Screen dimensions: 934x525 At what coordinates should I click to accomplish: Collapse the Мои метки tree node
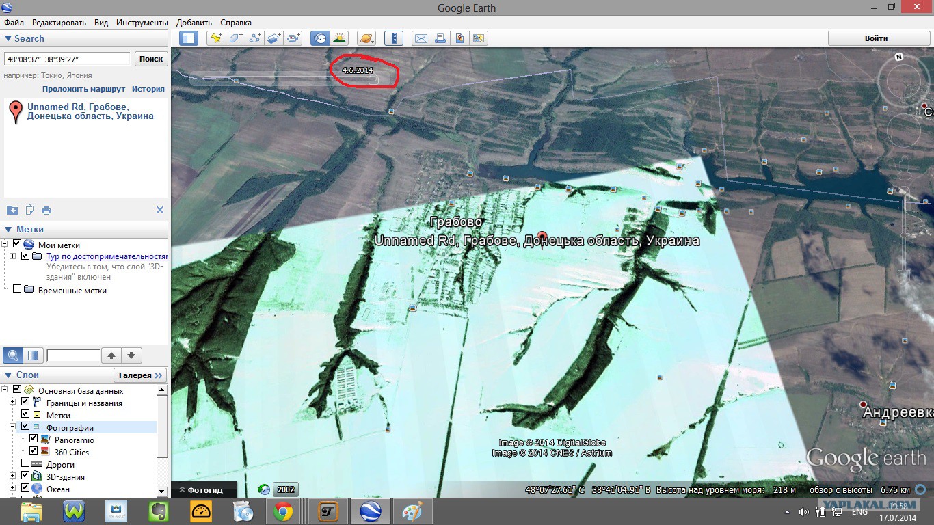(5, 245)
